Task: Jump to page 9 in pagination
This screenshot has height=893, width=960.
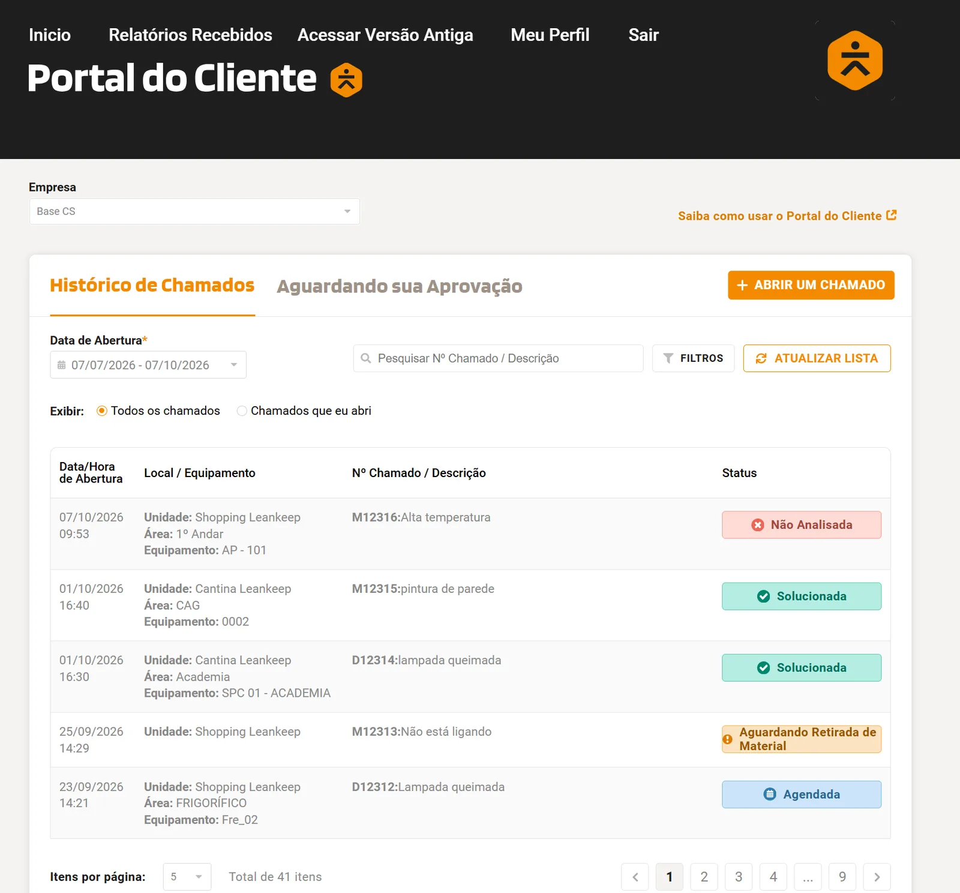Action: (x=842, y=877)
